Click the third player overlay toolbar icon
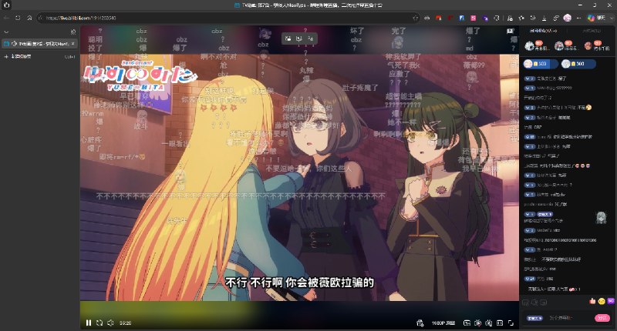The image size is (617, 331). coord(311,38)
